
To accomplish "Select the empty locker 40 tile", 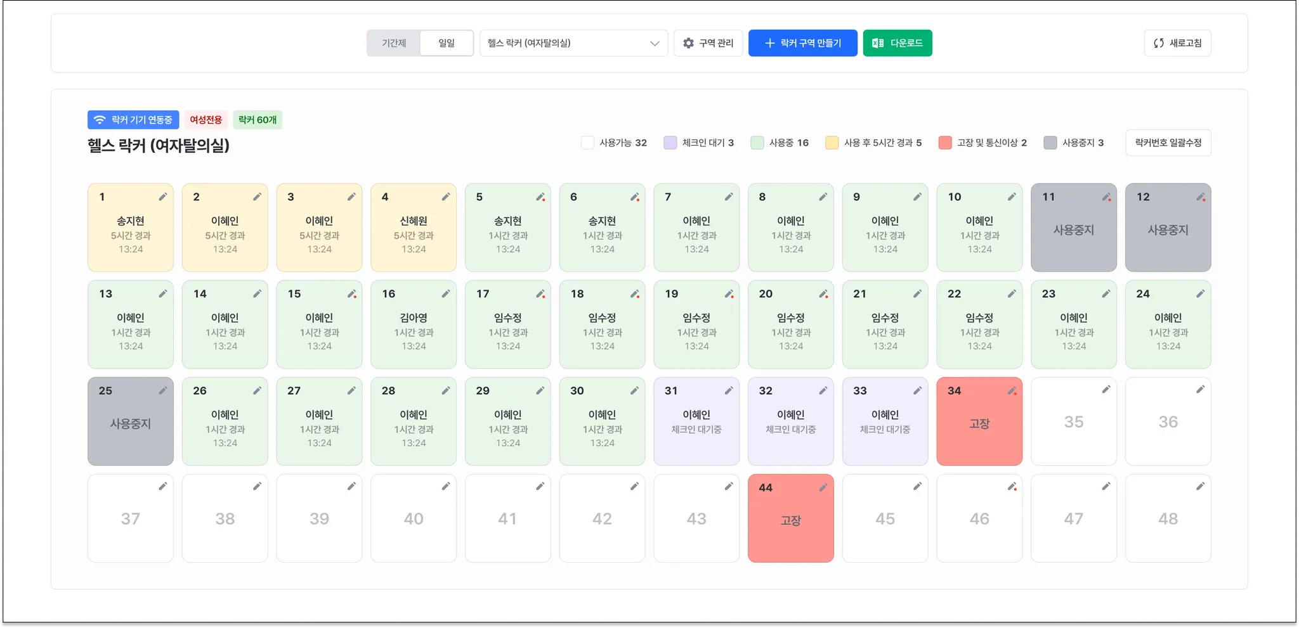I will click(x=414, y=519).
